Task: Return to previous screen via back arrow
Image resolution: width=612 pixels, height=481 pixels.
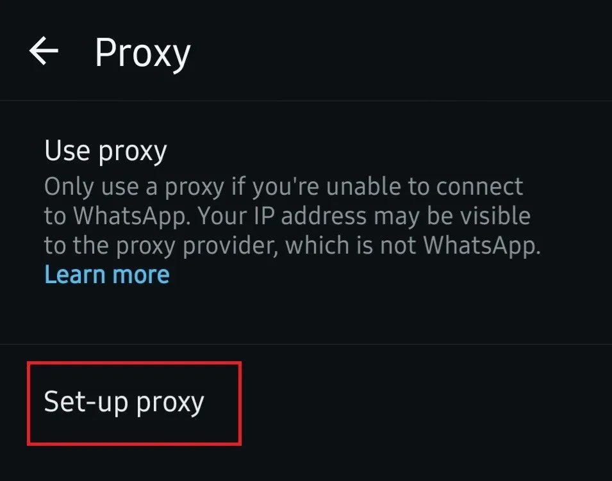Action: (44, 51)
